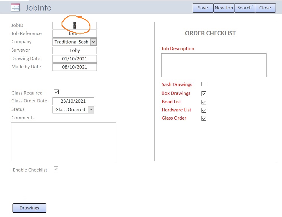Uncheck the Hardware List checkbox

204,110
